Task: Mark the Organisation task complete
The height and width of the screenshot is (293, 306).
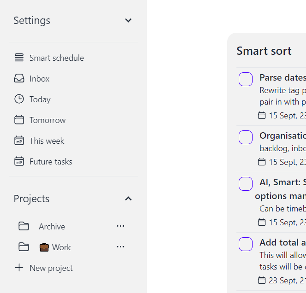Action: 246,137
